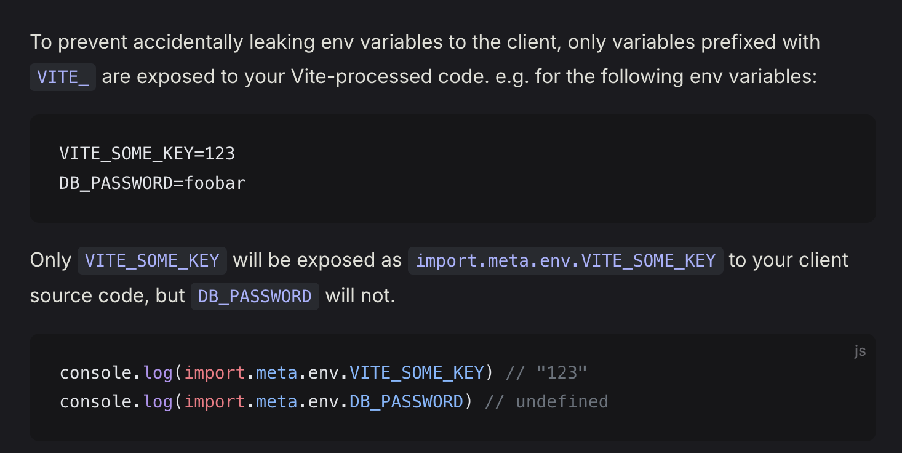
Task: Click 'console' at start of the first JS line
Action: pos(96,372)
